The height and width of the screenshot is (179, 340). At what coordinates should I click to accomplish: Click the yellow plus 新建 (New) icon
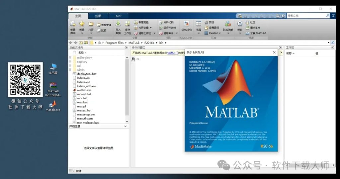click(82, 24)
